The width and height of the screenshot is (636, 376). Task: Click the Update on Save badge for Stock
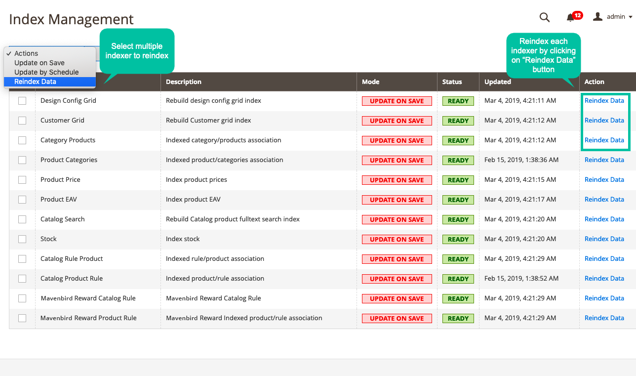397,239
